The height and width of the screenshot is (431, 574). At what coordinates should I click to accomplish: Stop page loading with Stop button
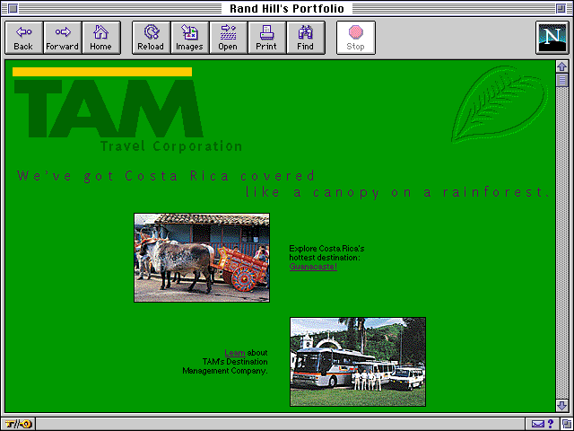[x=356, y=38]
